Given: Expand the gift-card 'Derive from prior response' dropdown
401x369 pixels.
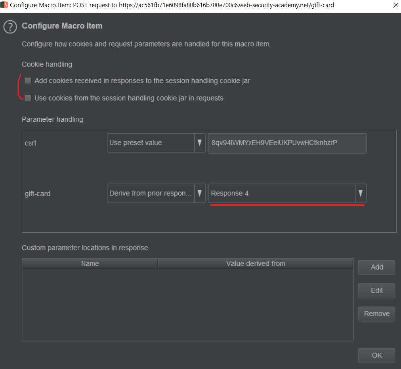Looking at the screenshot, I should click(156, 193).
